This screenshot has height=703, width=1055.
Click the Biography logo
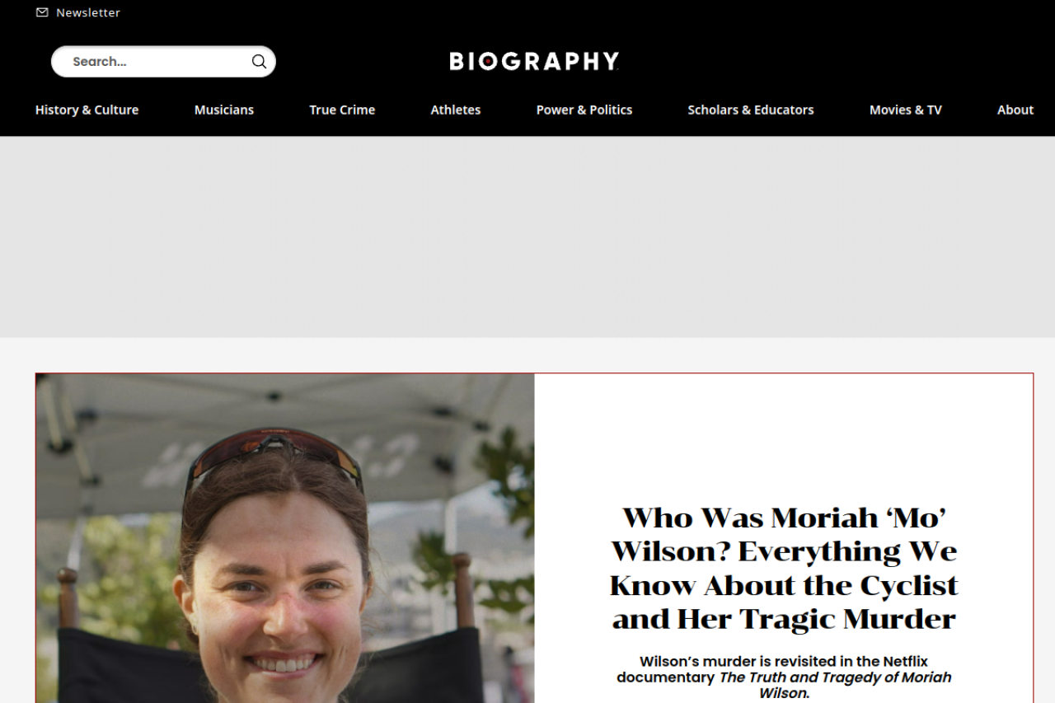pos(534,62)
